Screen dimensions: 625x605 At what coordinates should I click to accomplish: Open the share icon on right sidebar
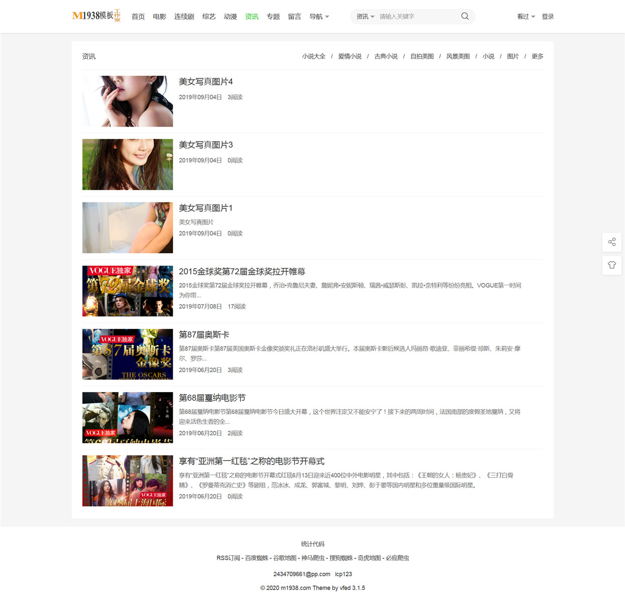(612, 242)
